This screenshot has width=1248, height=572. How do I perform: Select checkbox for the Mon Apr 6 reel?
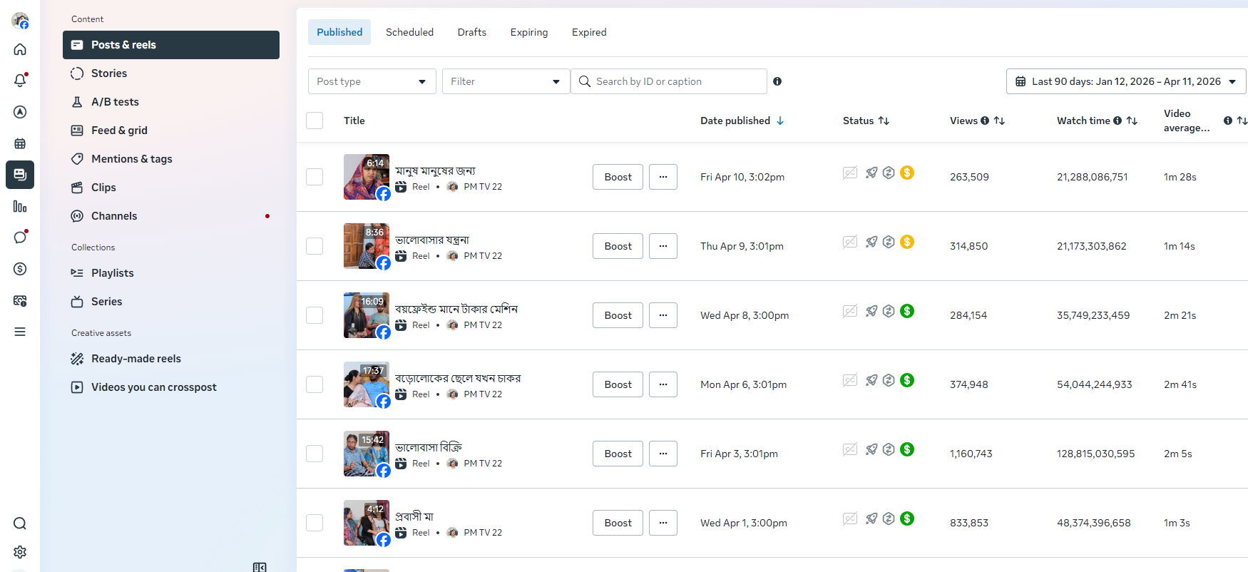(314, 384)
